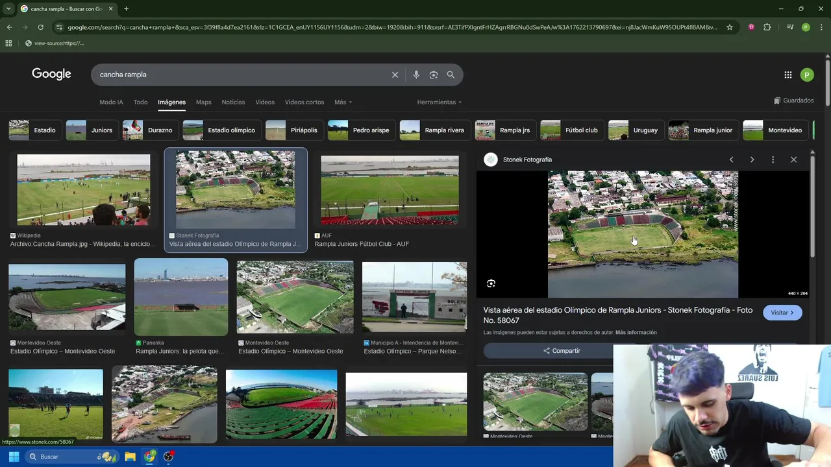The image size is (831, 467).
Task: Click the large aerial stadium preview image
Action: (x=643, y=234)
